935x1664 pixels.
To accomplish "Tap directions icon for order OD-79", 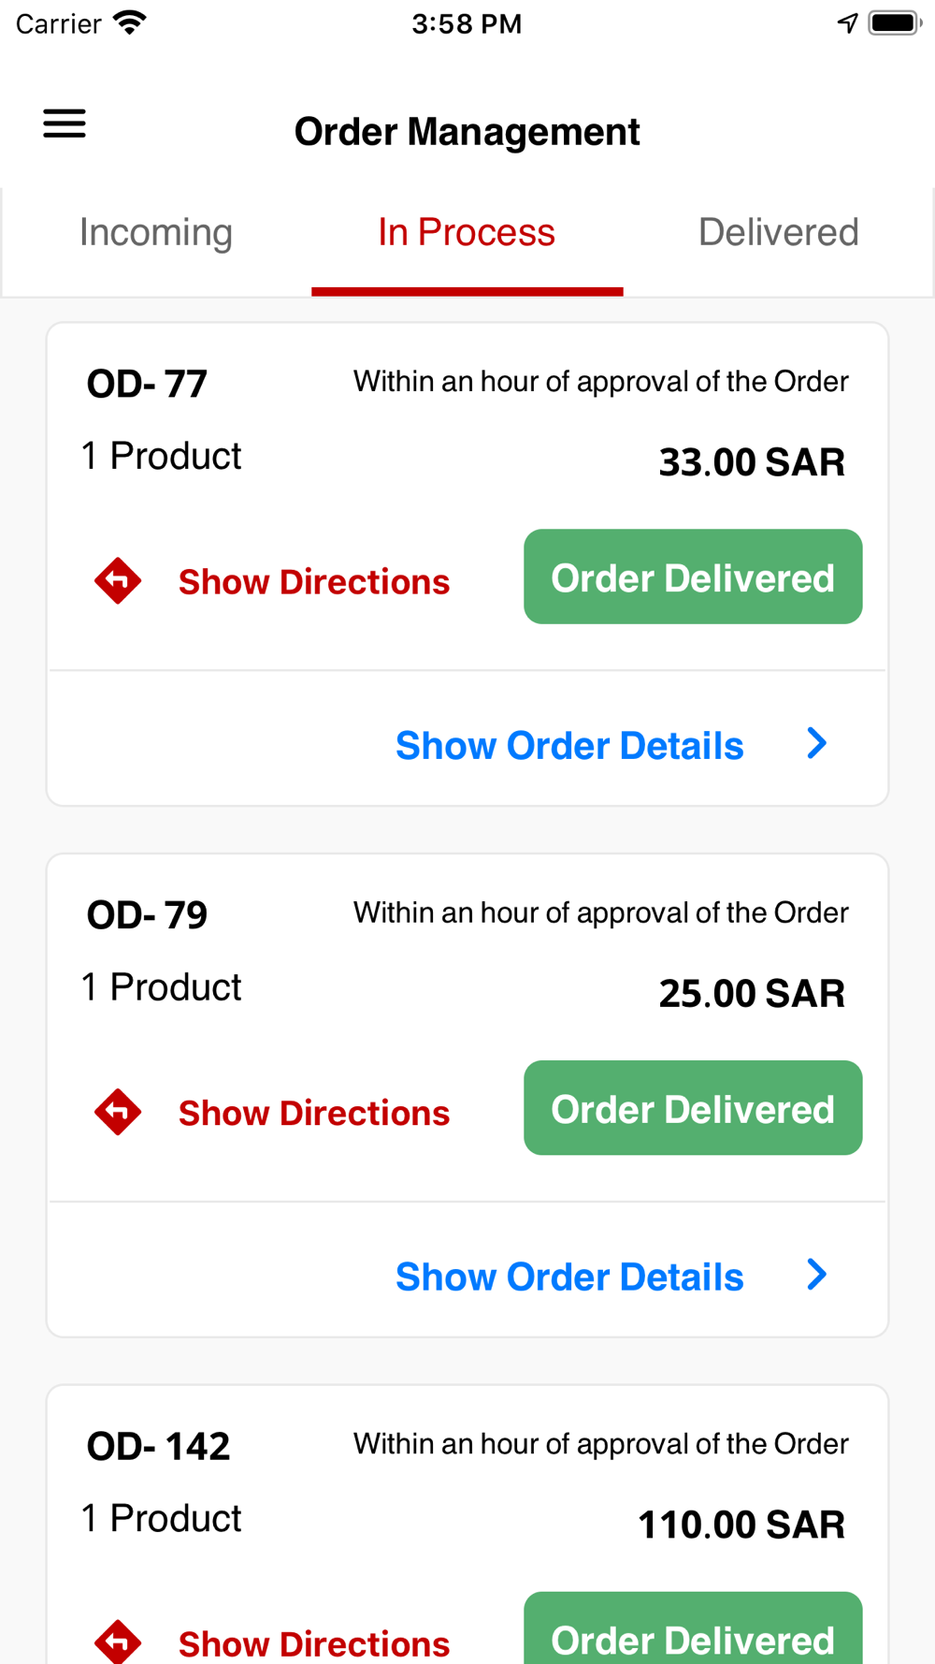I will tap(118, 1112).
